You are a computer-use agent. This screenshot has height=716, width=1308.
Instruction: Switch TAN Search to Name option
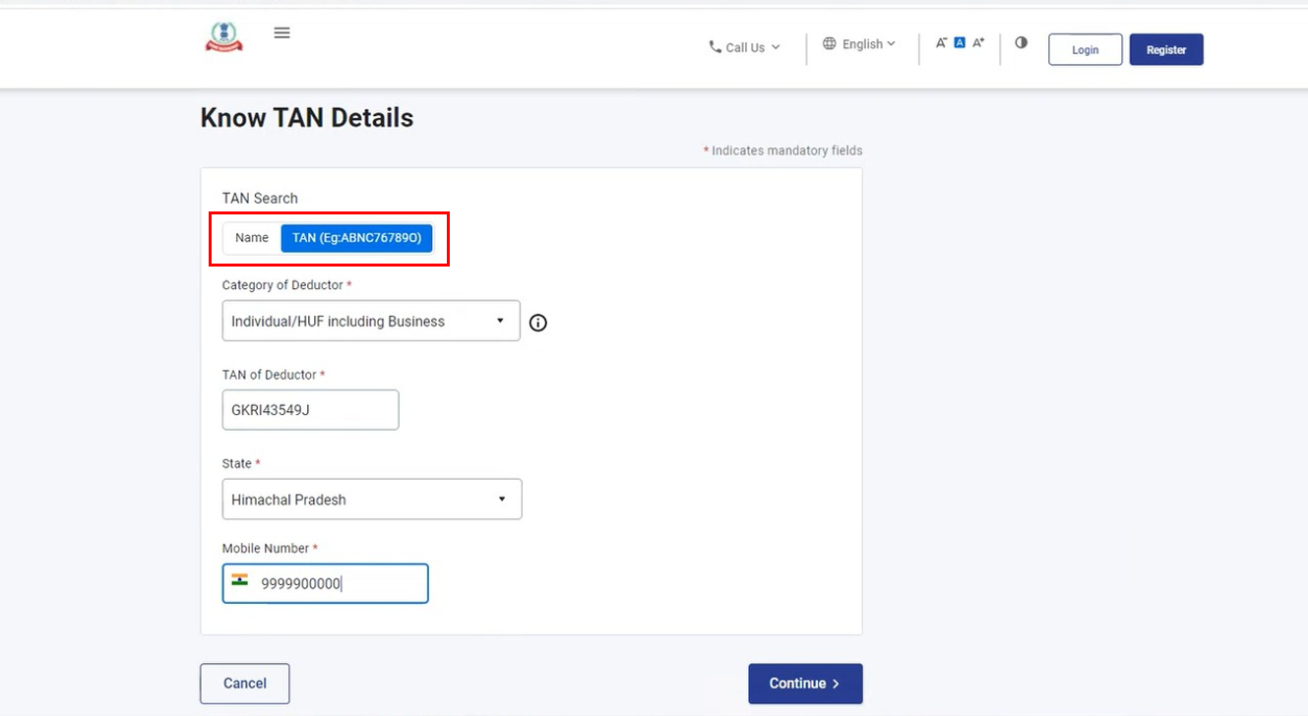click(252, 238)
